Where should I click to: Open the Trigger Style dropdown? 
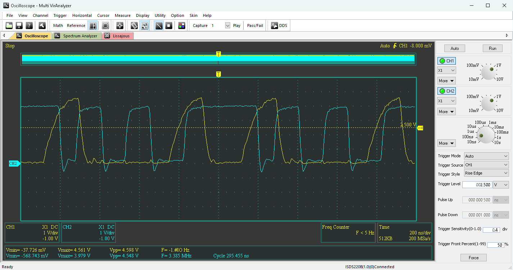(486, 173)
